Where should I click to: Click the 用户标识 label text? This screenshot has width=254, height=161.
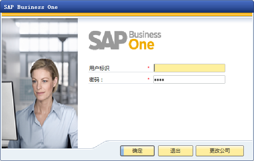point(99,68)
